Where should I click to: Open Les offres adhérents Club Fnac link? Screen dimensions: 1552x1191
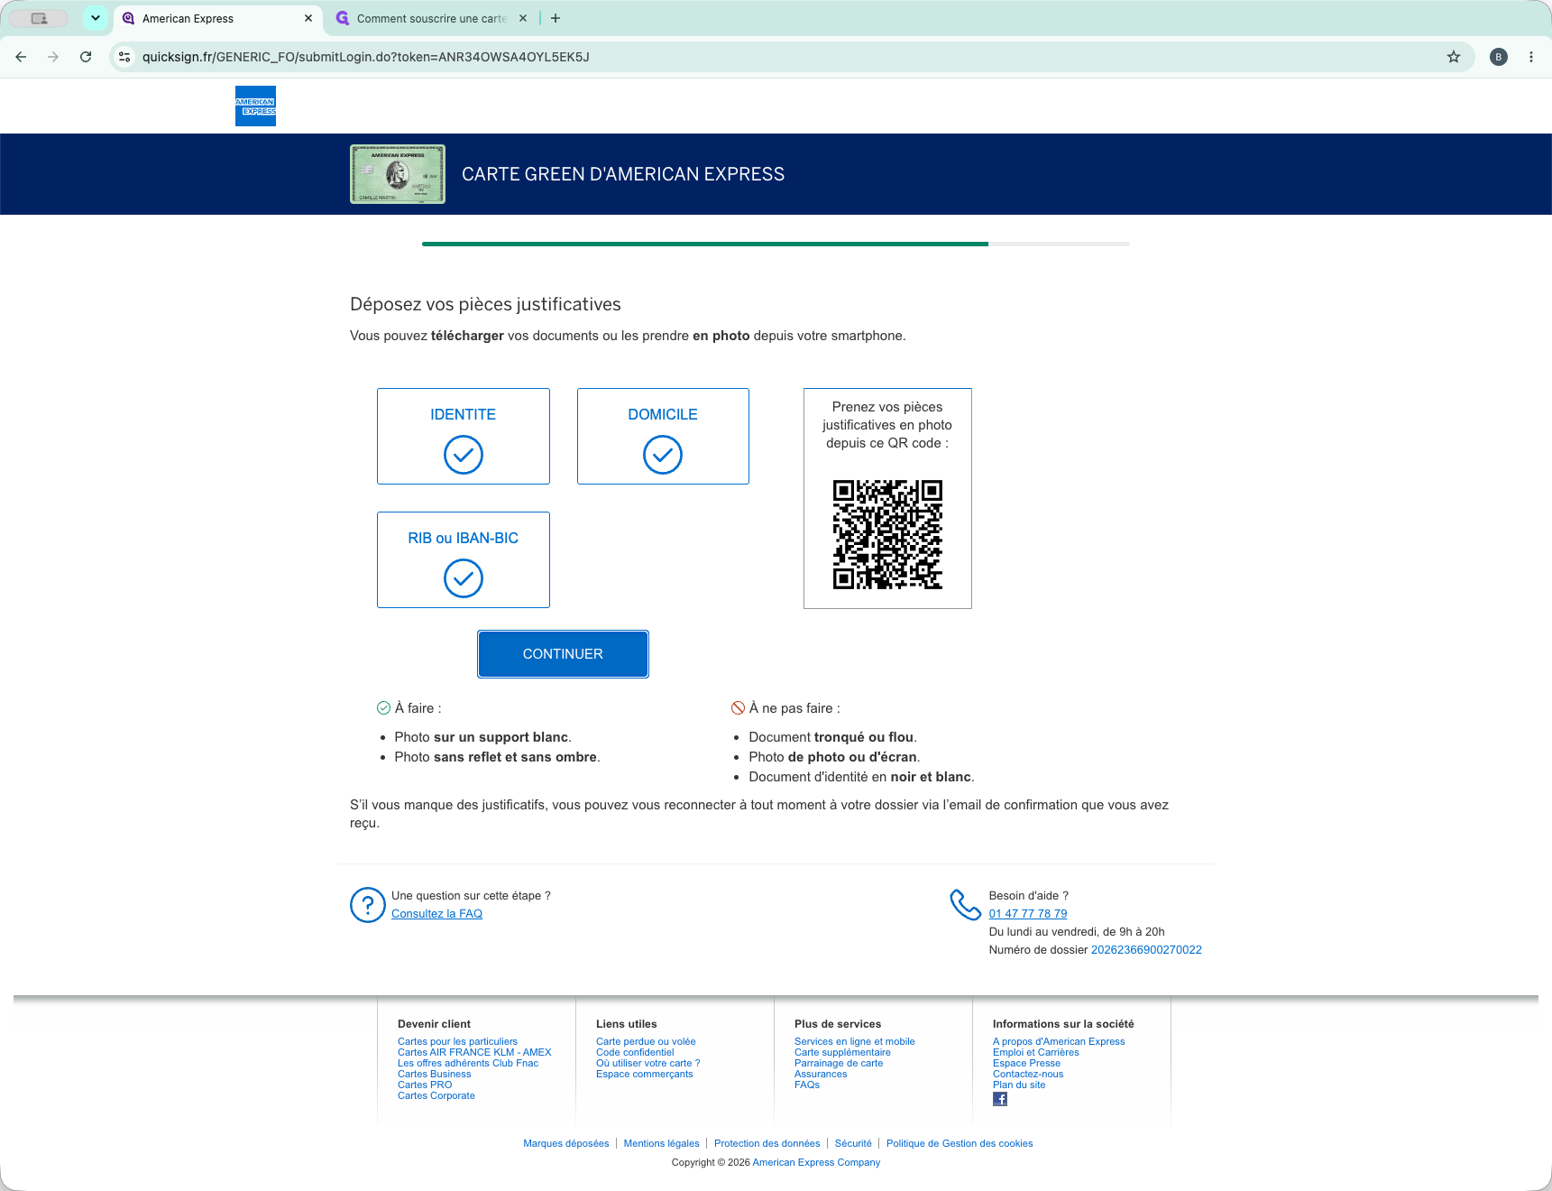[468, 1063]
